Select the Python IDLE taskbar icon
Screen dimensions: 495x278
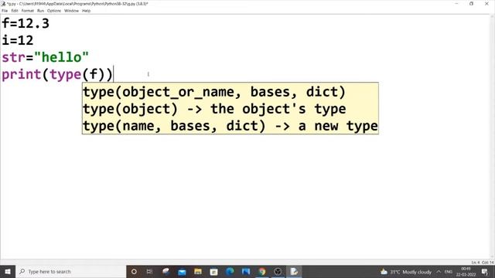click(x=294, y=271)
